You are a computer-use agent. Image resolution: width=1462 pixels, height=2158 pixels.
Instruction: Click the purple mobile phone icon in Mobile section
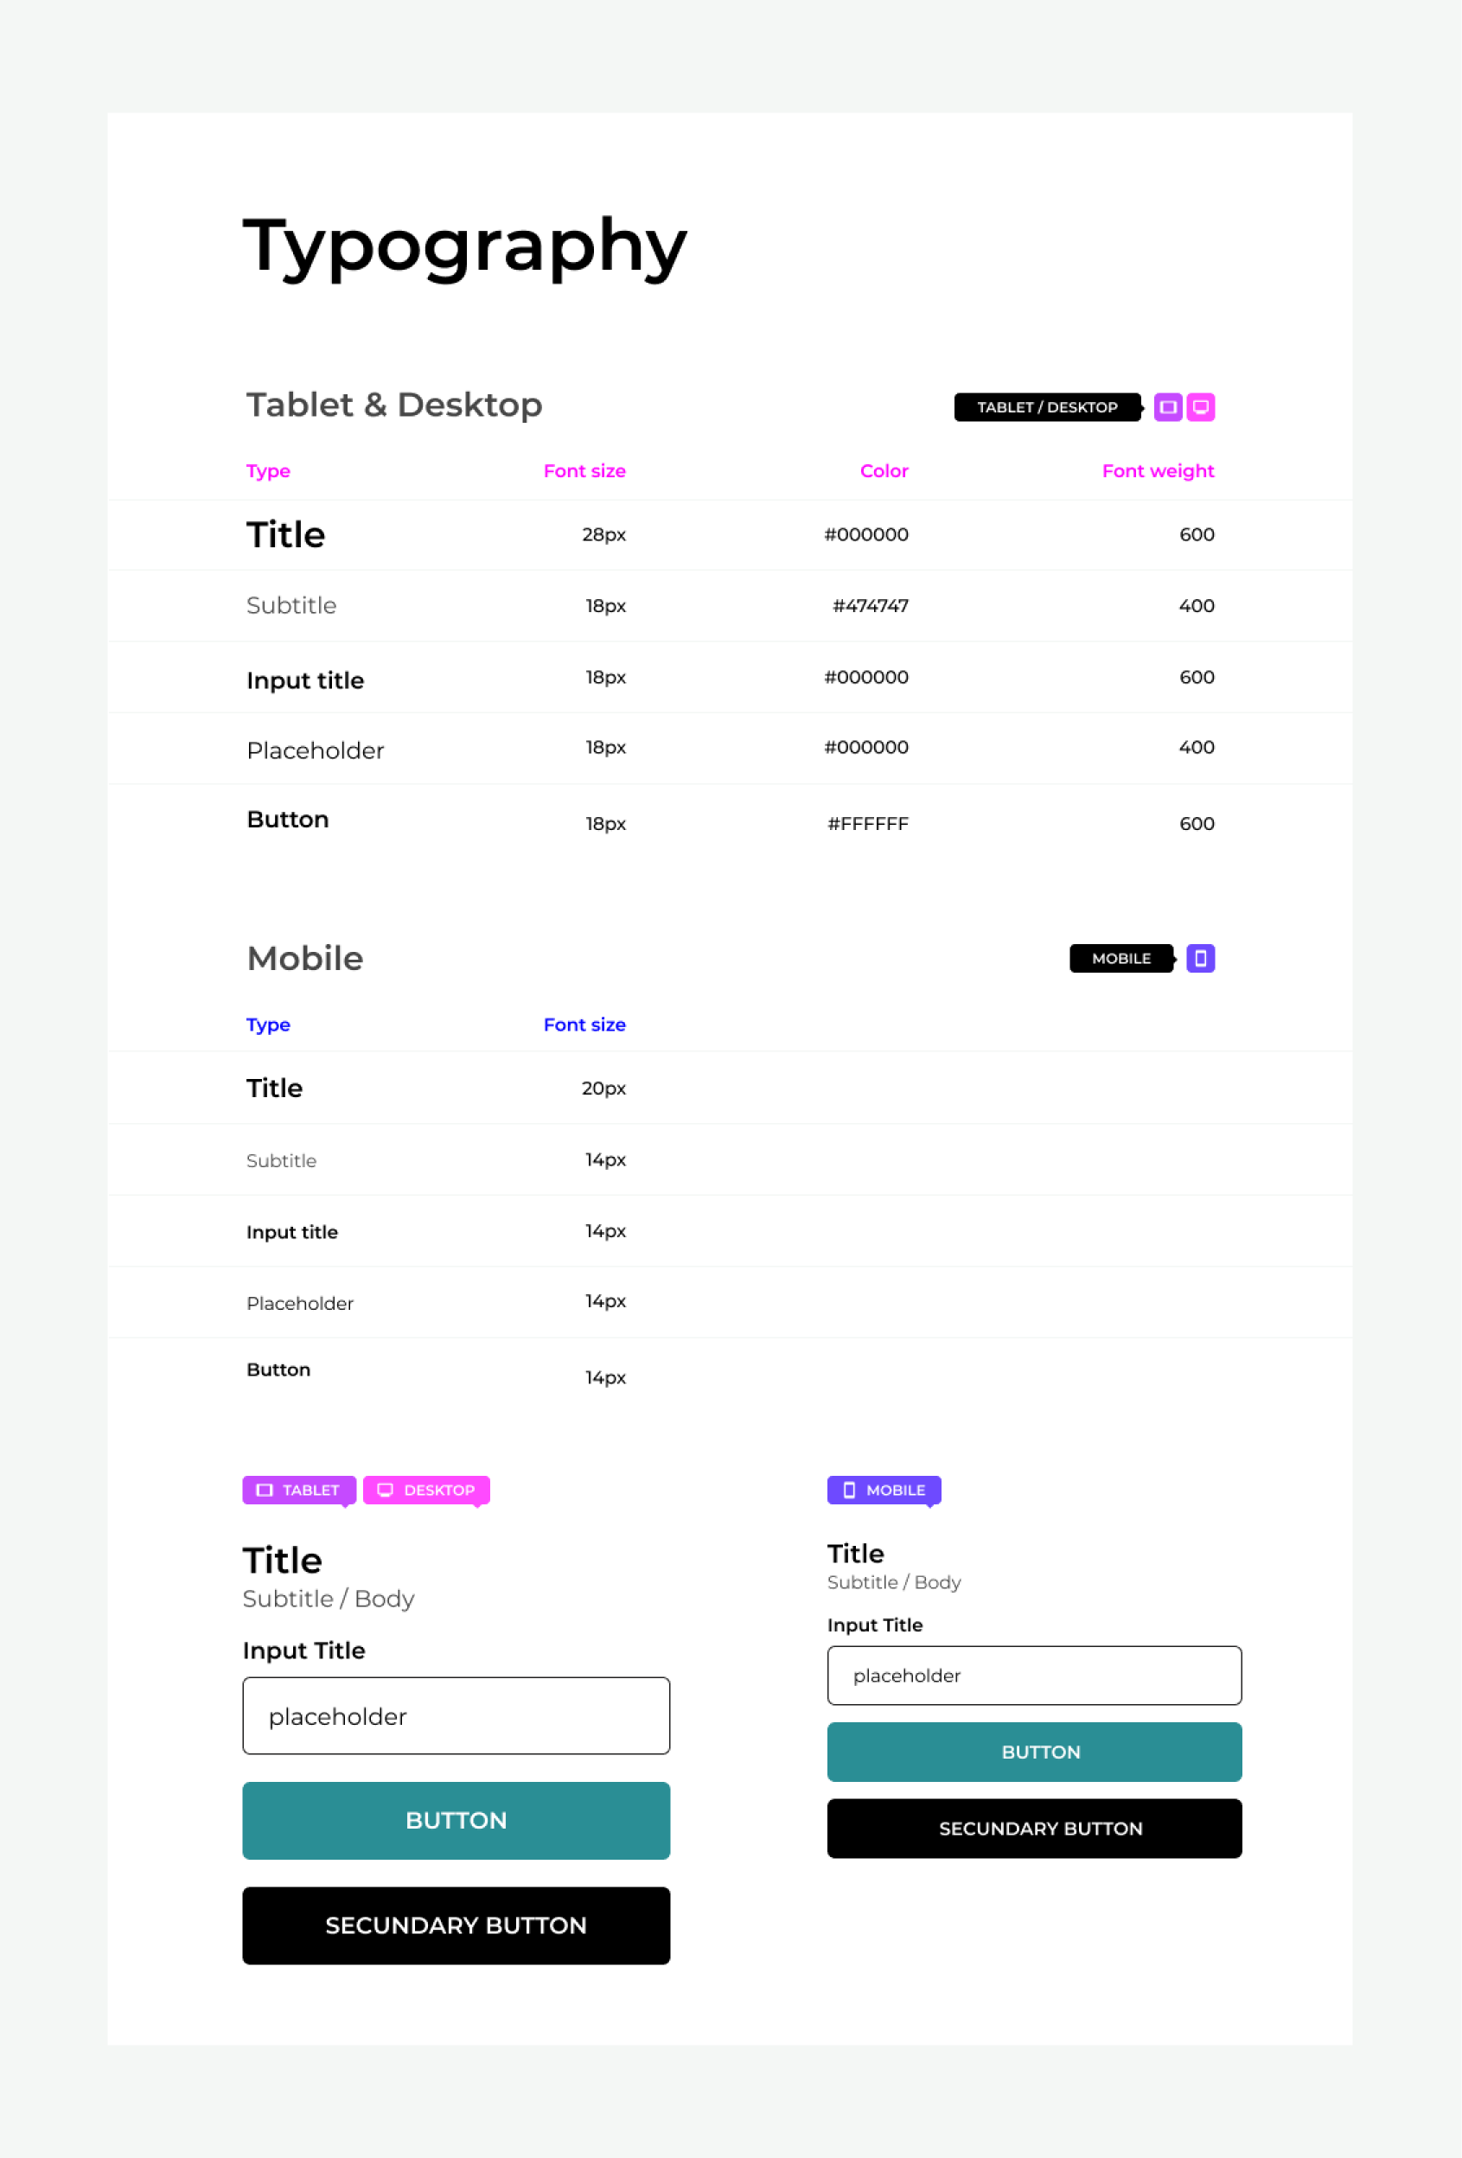coord(1200,958)
